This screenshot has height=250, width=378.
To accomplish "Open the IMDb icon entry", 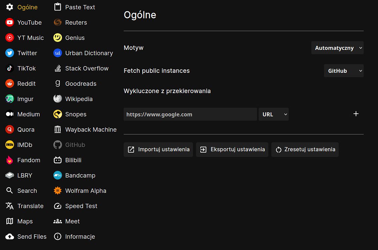I will [x=10, y=145].
